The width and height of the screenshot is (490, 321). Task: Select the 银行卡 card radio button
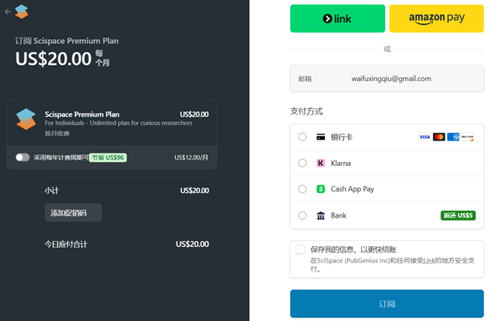(302, 137)
